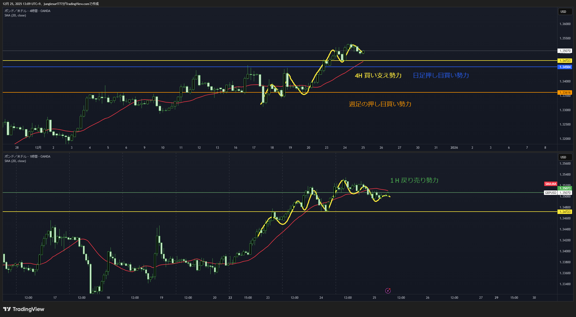This screenshot has width=576, height=317.
Task: Select the orange 週足の押し目買い勢力 annotation
Action: [380, 104]
